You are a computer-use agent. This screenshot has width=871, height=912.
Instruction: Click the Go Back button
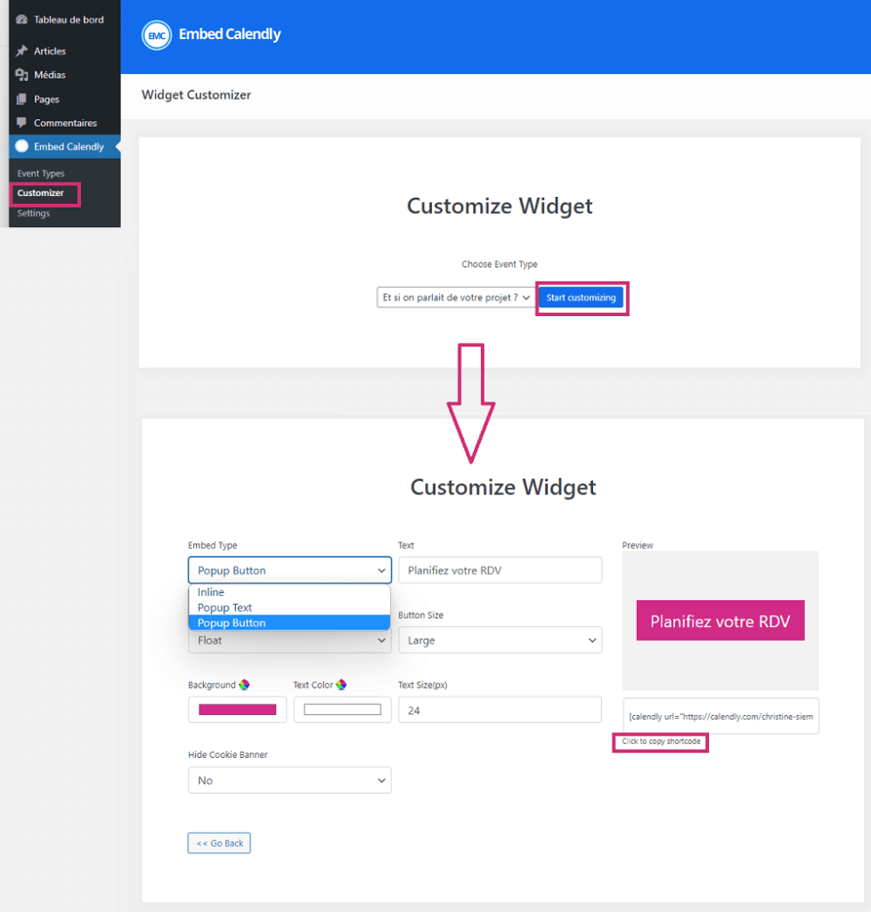(x=219, y=843)
